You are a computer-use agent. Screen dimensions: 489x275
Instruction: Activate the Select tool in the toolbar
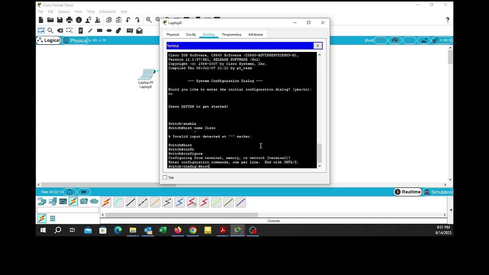coord(41,31)
